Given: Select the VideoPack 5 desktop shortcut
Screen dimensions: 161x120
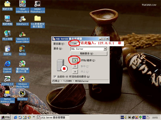Looking at the screenshot, I should tap(23, 20).
